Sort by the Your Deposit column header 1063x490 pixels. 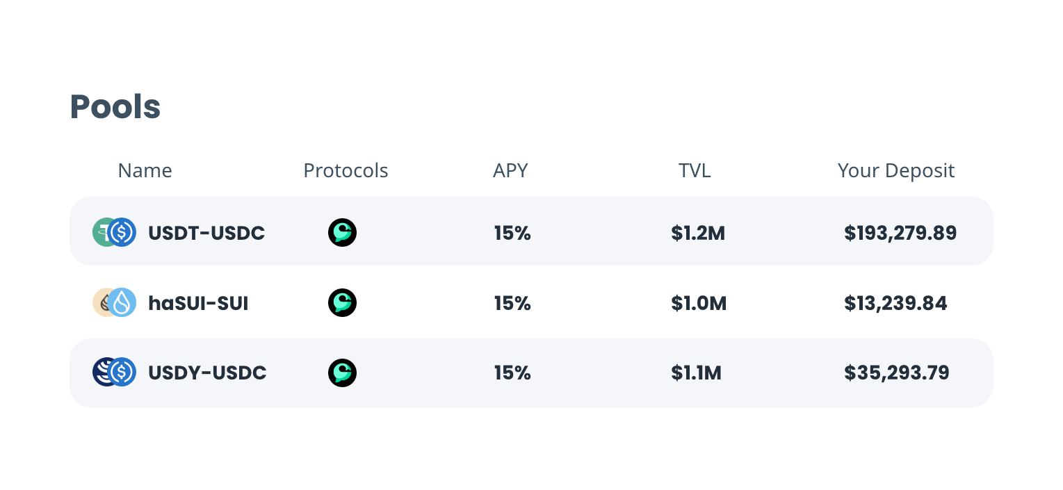(895, 170)
